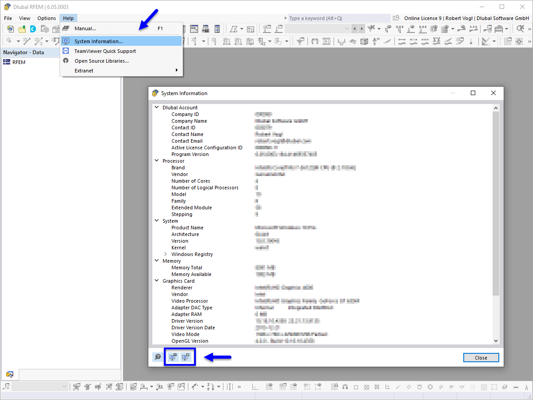The height and width of the screenshot is (400, 533).
Task: Click scrollbar up arrow in System Information
Action: click(x=496, y=108)
